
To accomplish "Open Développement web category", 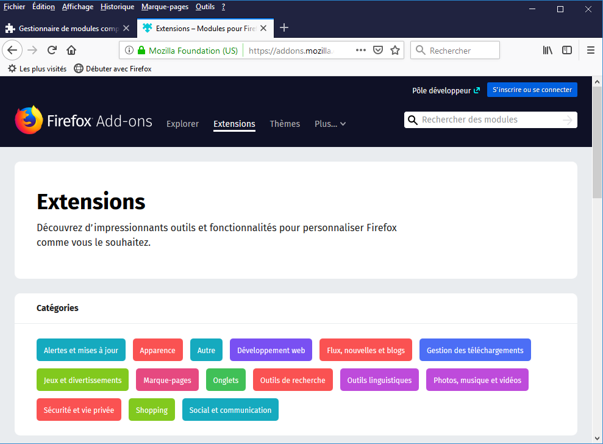I will click(271, 350).
